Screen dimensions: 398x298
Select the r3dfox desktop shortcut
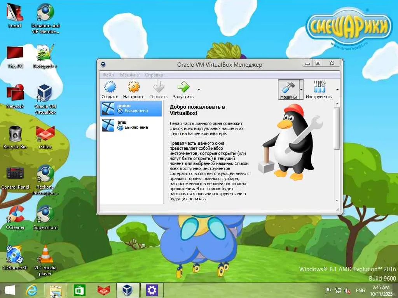point(45,137)
